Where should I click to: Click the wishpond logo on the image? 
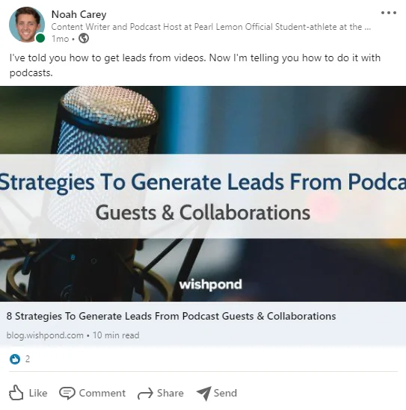(210, 285)
